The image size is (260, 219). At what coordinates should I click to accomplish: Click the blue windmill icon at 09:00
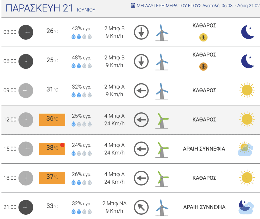point(162,91)
